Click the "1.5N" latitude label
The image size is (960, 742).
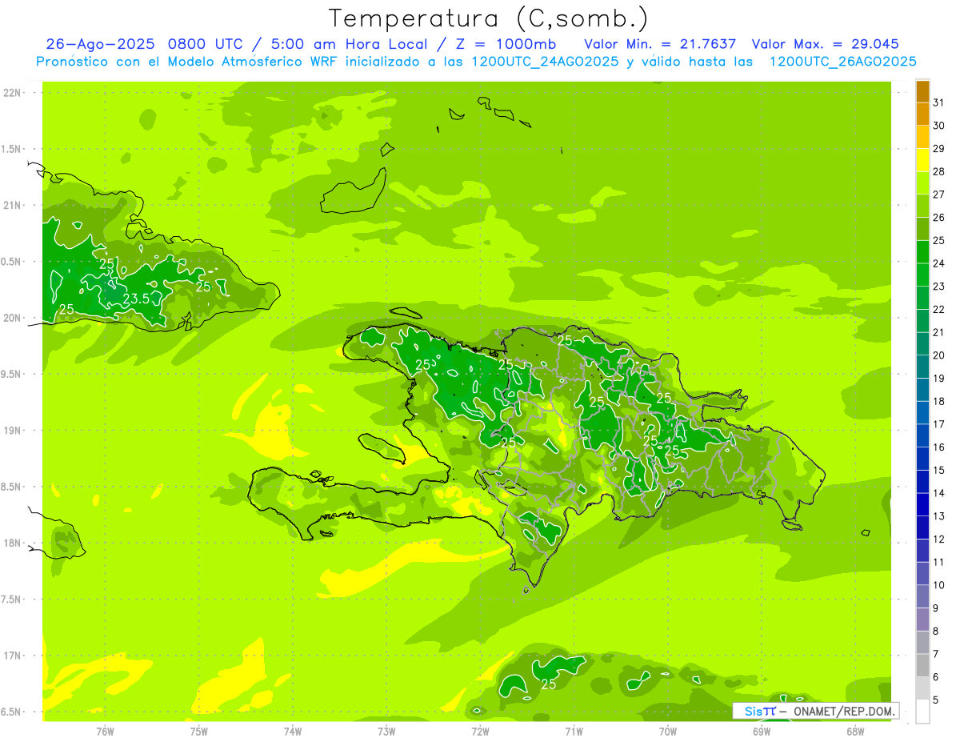click(x=10, y=149)
